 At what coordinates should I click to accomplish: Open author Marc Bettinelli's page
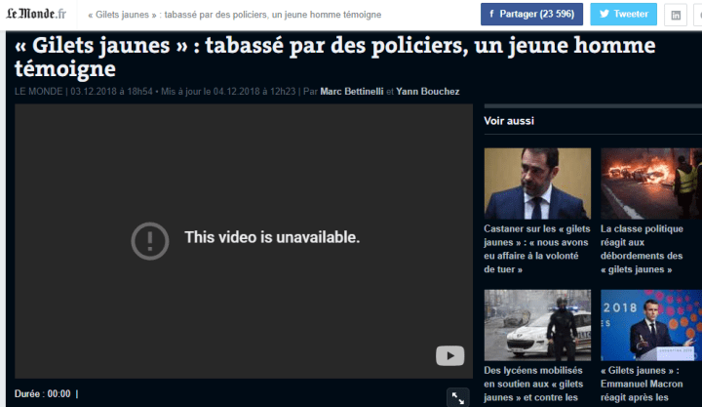(x=352, y=92)
